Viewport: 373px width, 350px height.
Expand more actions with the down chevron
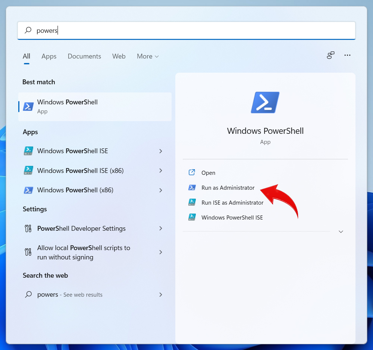click(x=341, y=231)
